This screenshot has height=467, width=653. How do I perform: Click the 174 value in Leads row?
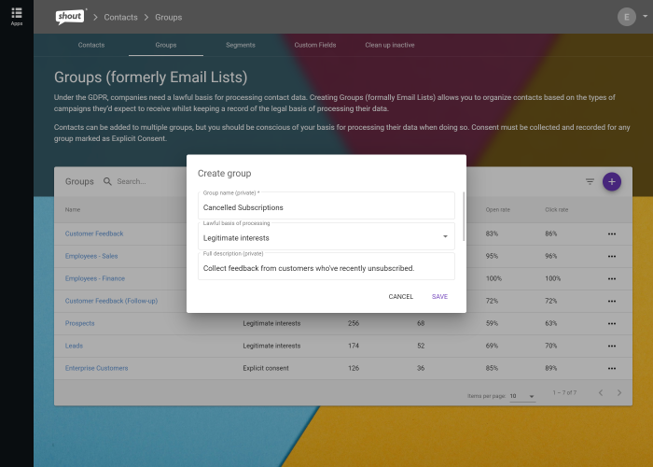tap(354, 346)
